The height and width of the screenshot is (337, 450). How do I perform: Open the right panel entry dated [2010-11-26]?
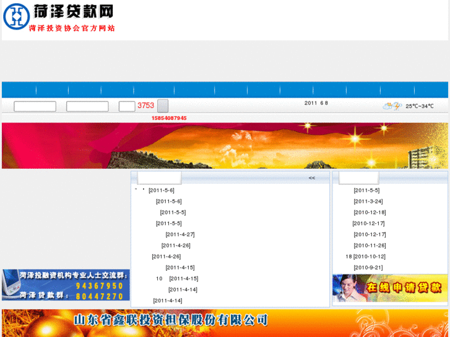(x=370, y=245)
